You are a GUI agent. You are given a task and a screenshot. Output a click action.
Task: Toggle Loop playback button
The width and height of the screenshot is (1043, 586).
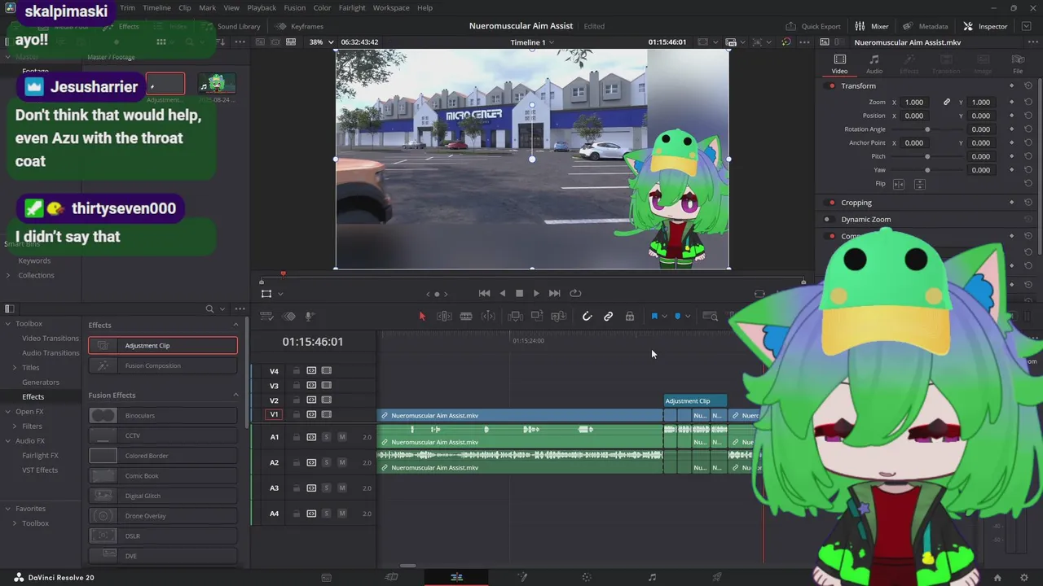coord(575,293)
